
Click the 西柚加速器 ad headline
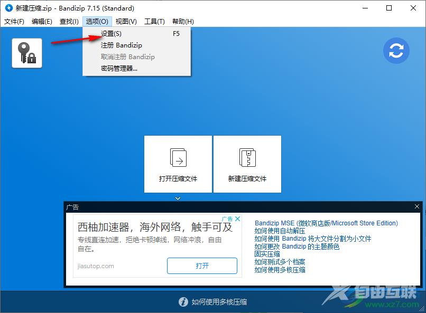pos(155,227)
